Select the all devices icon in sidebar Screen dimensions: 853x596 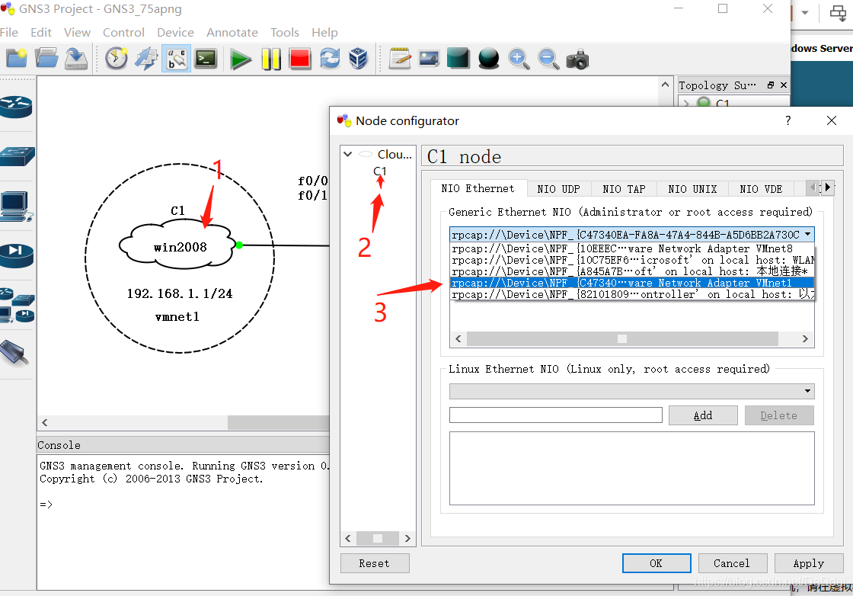pyautogui.click(x=17, y=305)
